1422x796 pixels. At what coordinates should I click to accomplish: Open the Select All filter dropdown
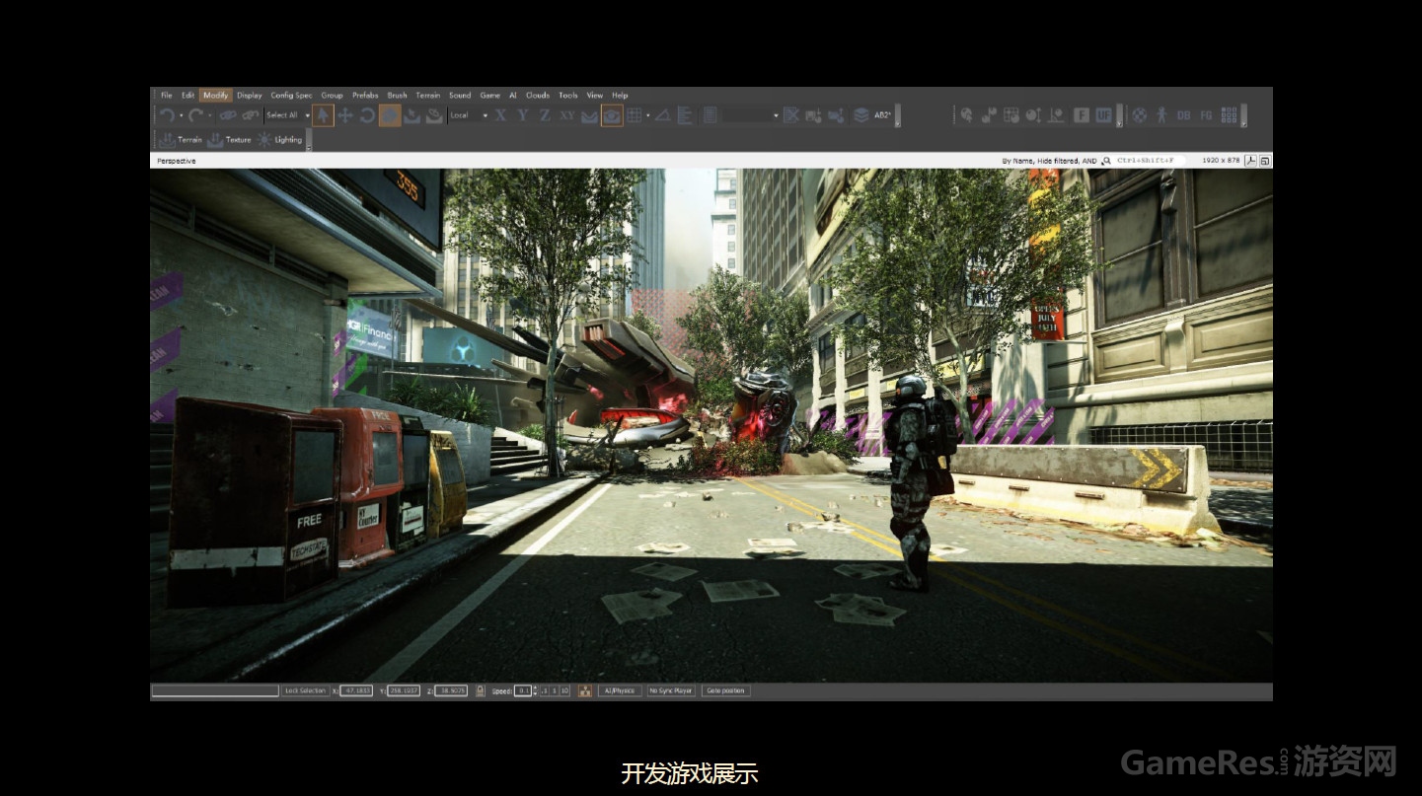coord(287,115)
